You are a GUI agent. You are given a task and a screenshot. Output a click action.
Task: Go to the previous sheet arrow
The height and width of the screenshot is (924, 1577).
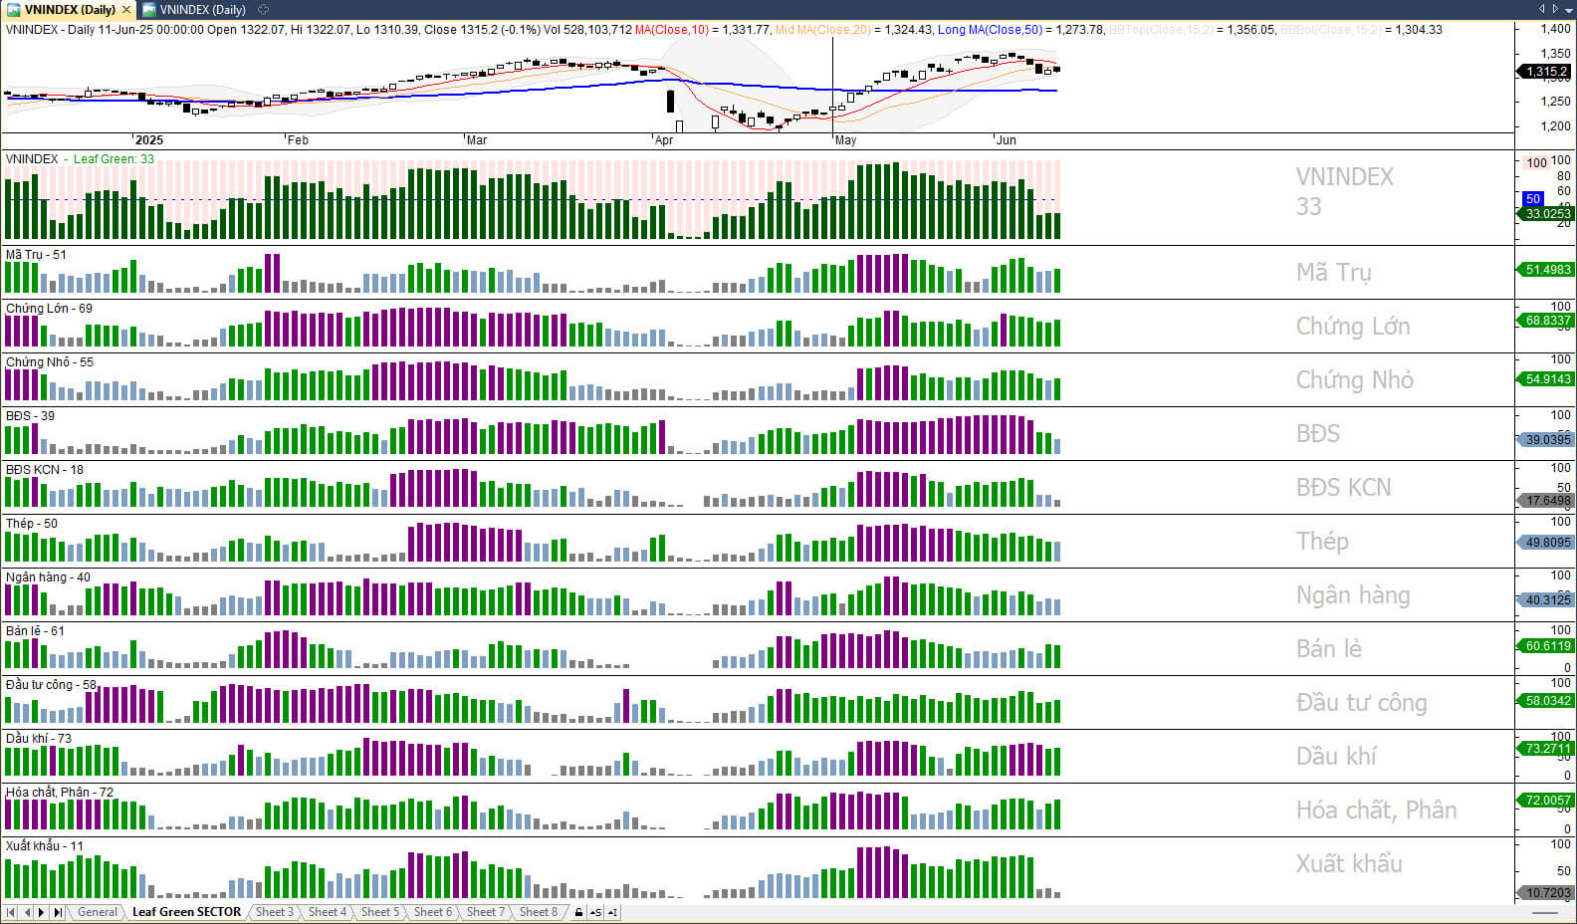pyautogui.click(x=27, y=912)
